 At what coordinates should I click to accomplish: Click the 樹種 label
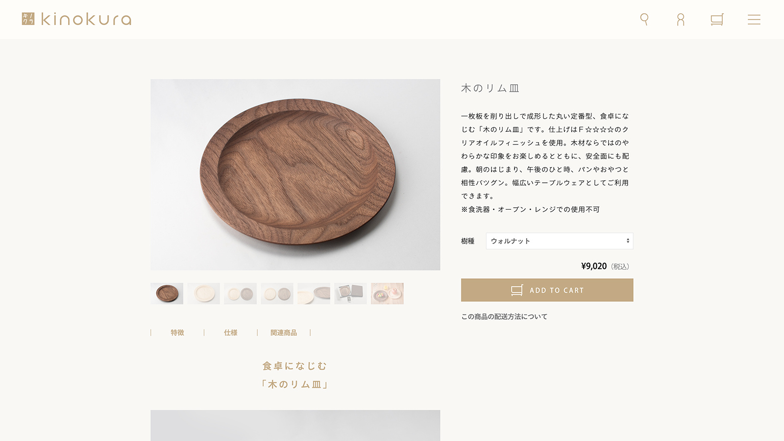pos(467,241)
